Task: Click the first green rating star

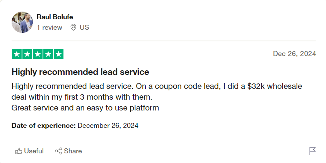Action: point(17,54)
